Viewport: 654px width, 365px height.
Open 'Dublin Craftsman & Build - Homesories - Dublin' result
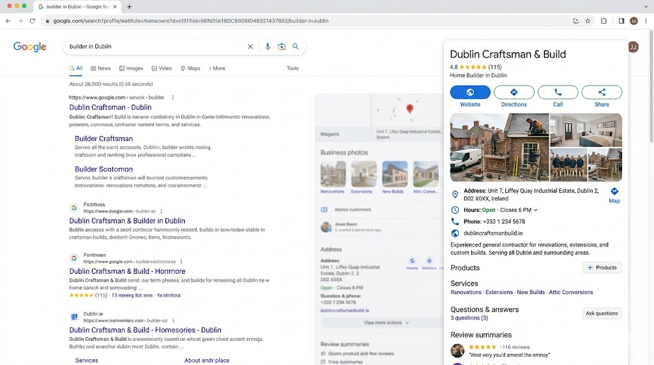(x=145, y=330)
